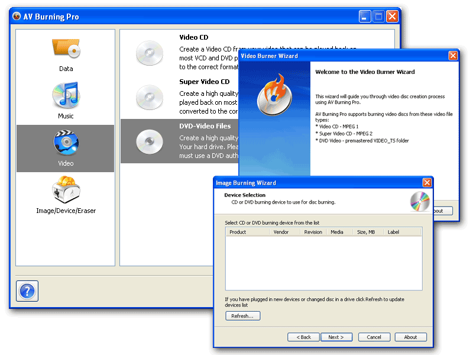Click 'Welcome to the Video Burner Wizard' heading
The image size is (473, 355).
pos(365,72)
